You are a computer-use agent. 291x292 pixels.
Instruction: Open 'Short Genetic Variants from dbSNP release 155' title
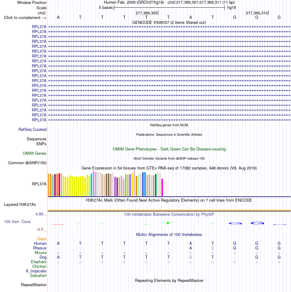click(169, 158)
